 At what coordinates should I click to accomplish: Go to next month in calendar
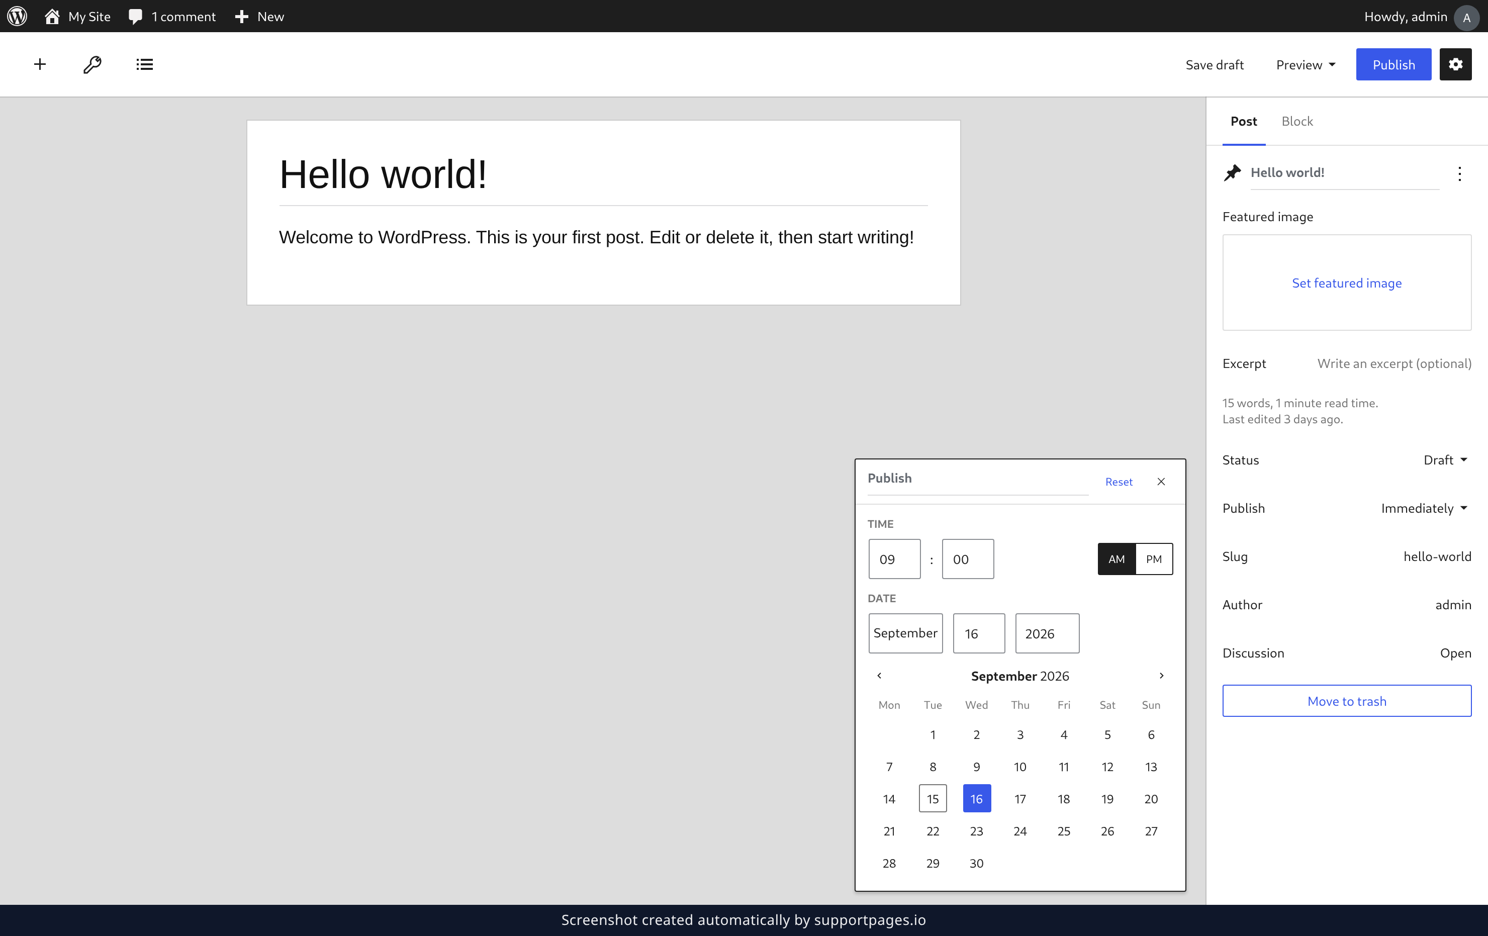1161,675
